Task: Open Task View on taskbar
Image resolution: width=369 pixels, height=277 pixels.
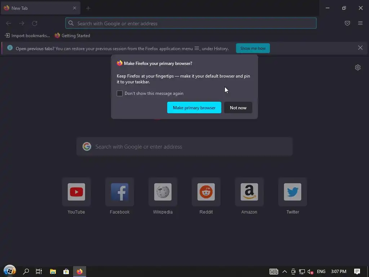Action: click(39, 272)
